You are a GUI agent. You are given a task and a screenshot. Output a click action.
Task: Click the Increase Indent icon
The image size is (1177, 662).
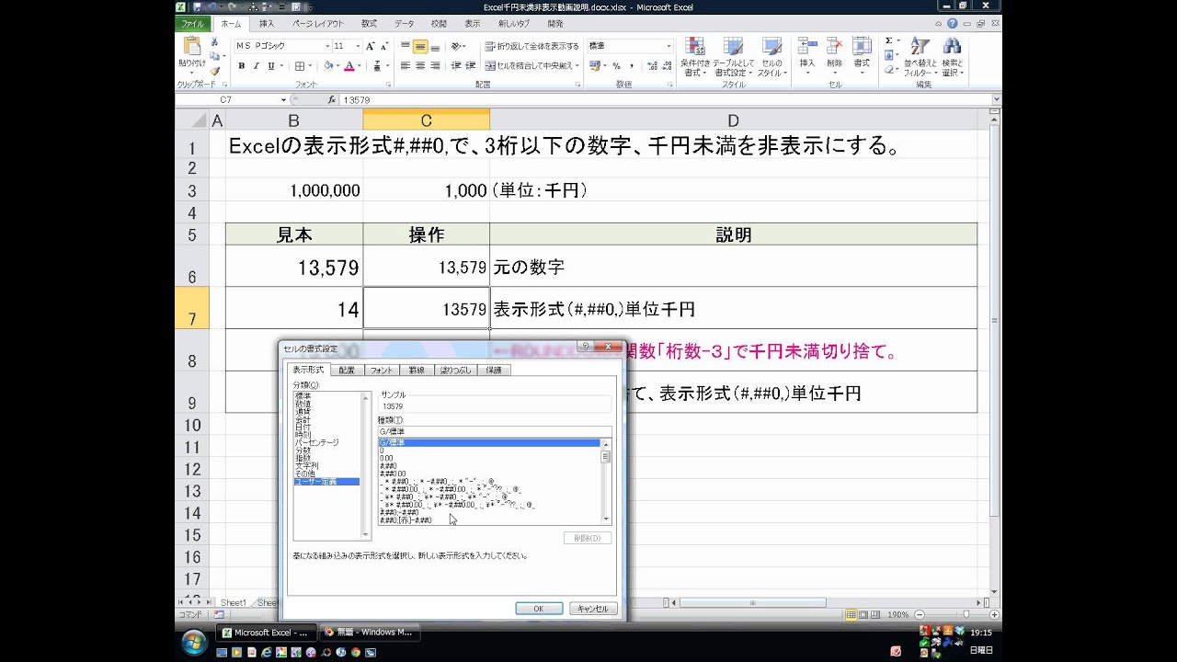click(471, 66)
